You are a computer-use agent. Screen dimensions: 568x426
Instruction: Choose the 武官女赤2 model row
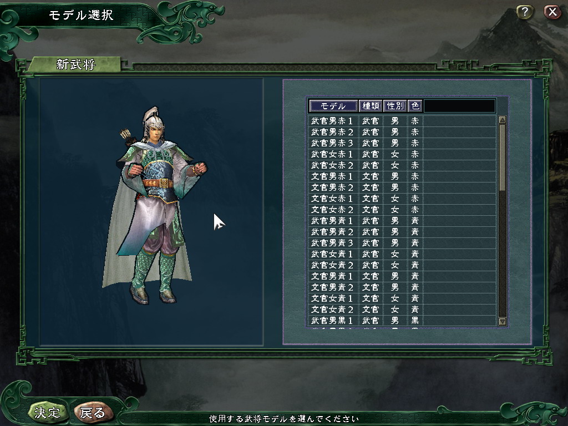tap(402, 165)
